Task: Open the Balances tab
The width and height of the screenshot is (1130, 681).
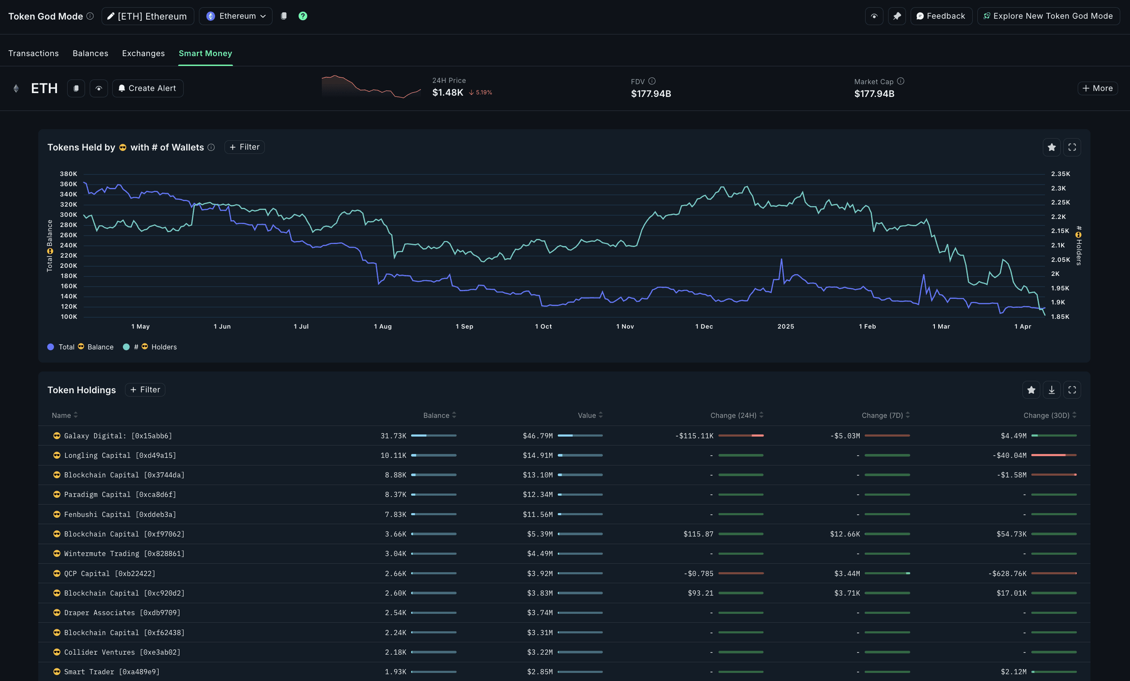Action: point(91,53)
